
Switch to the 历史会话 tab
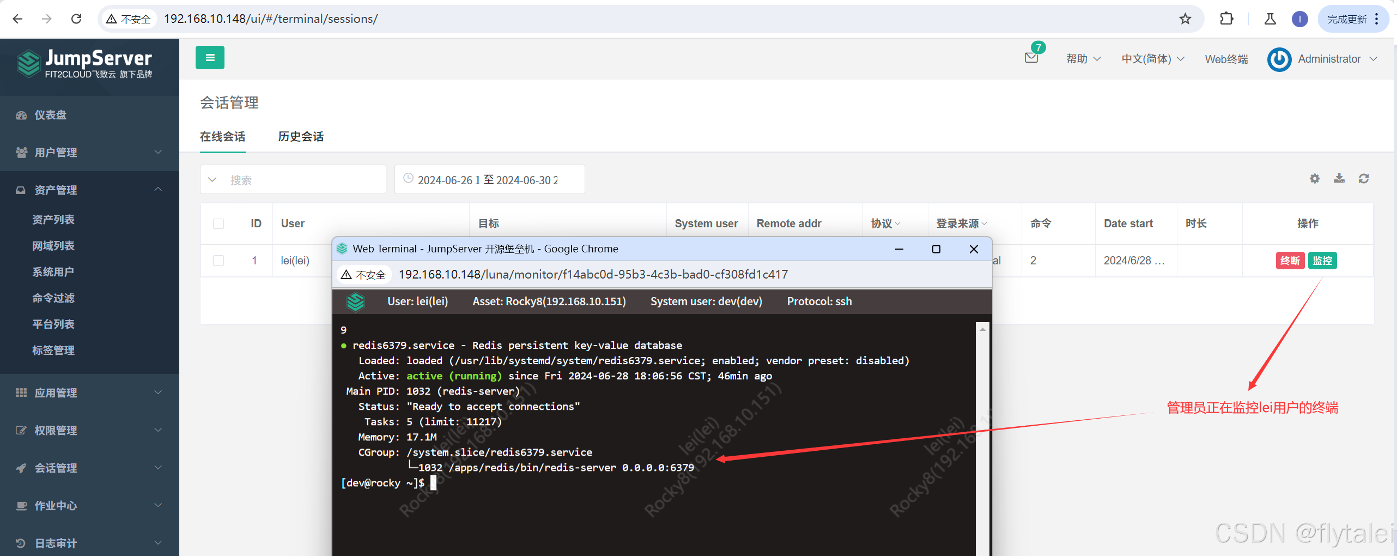pos(301,136)
